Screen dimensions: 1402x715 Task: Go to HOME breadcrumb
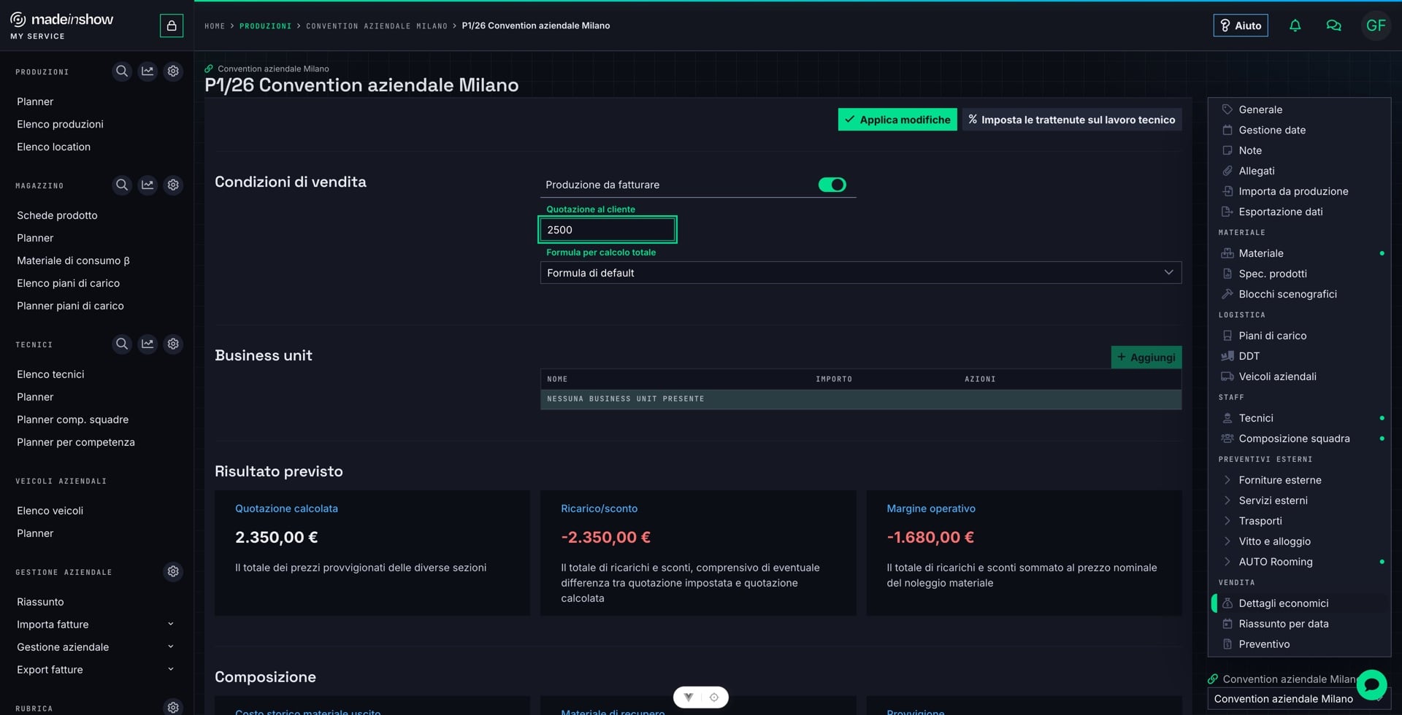tap(215, 26)
